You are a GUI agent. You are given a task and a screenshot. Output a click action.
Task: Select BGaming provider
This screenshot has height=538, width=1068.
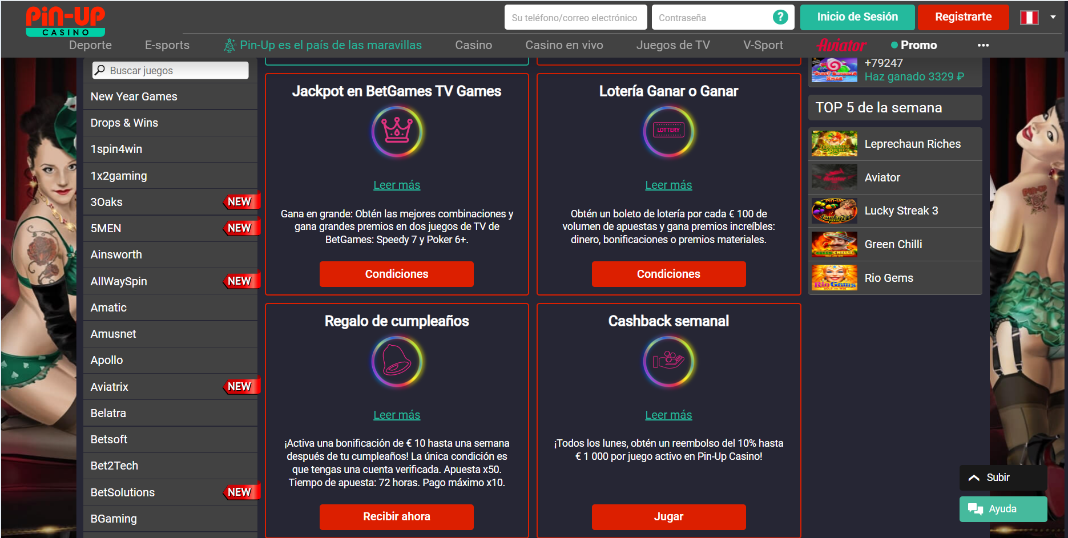[x=170, y=519]
